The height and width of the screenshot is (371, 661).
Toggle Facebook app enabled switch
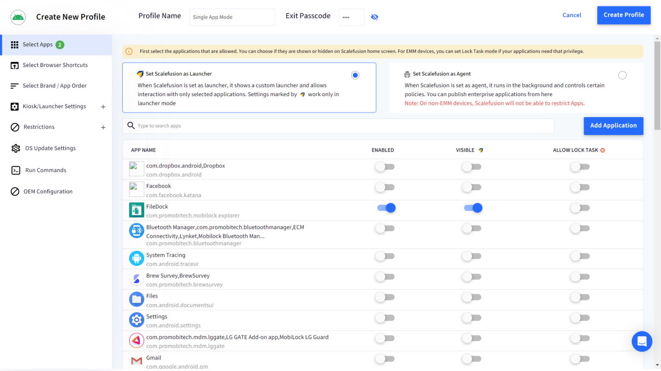click(x=385, y=187)
